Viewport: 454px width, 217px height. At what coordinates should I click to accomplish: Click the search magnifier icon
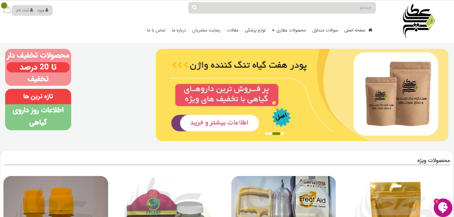pyautogui.click(x=194, y=8)
